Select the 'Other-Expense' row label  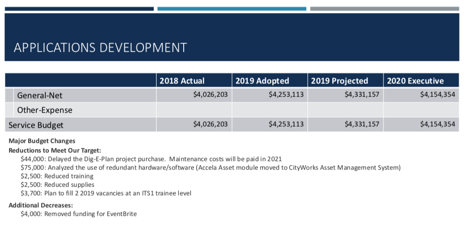45,110
